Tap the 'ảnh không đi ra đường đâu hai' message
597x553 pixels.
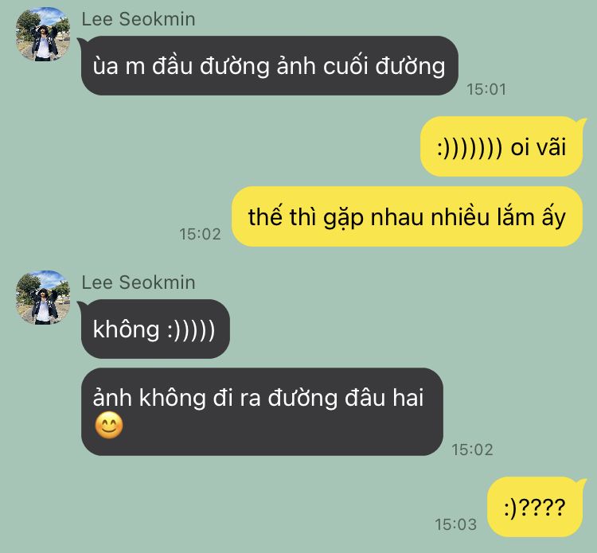262,412
